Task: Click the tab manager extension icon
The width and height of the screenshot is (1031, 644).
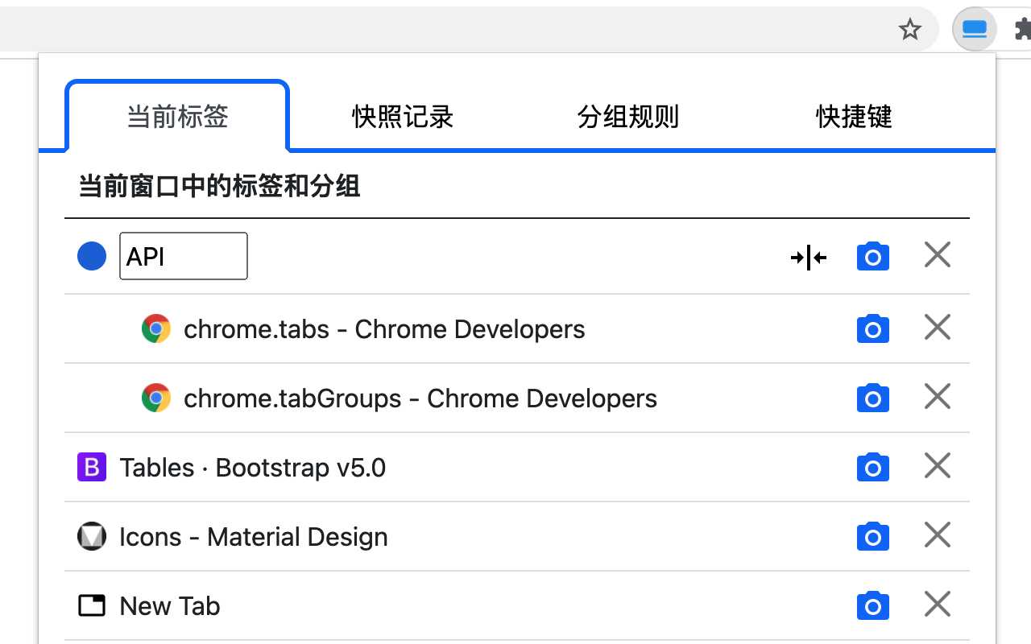Action: tap(974, 30)
